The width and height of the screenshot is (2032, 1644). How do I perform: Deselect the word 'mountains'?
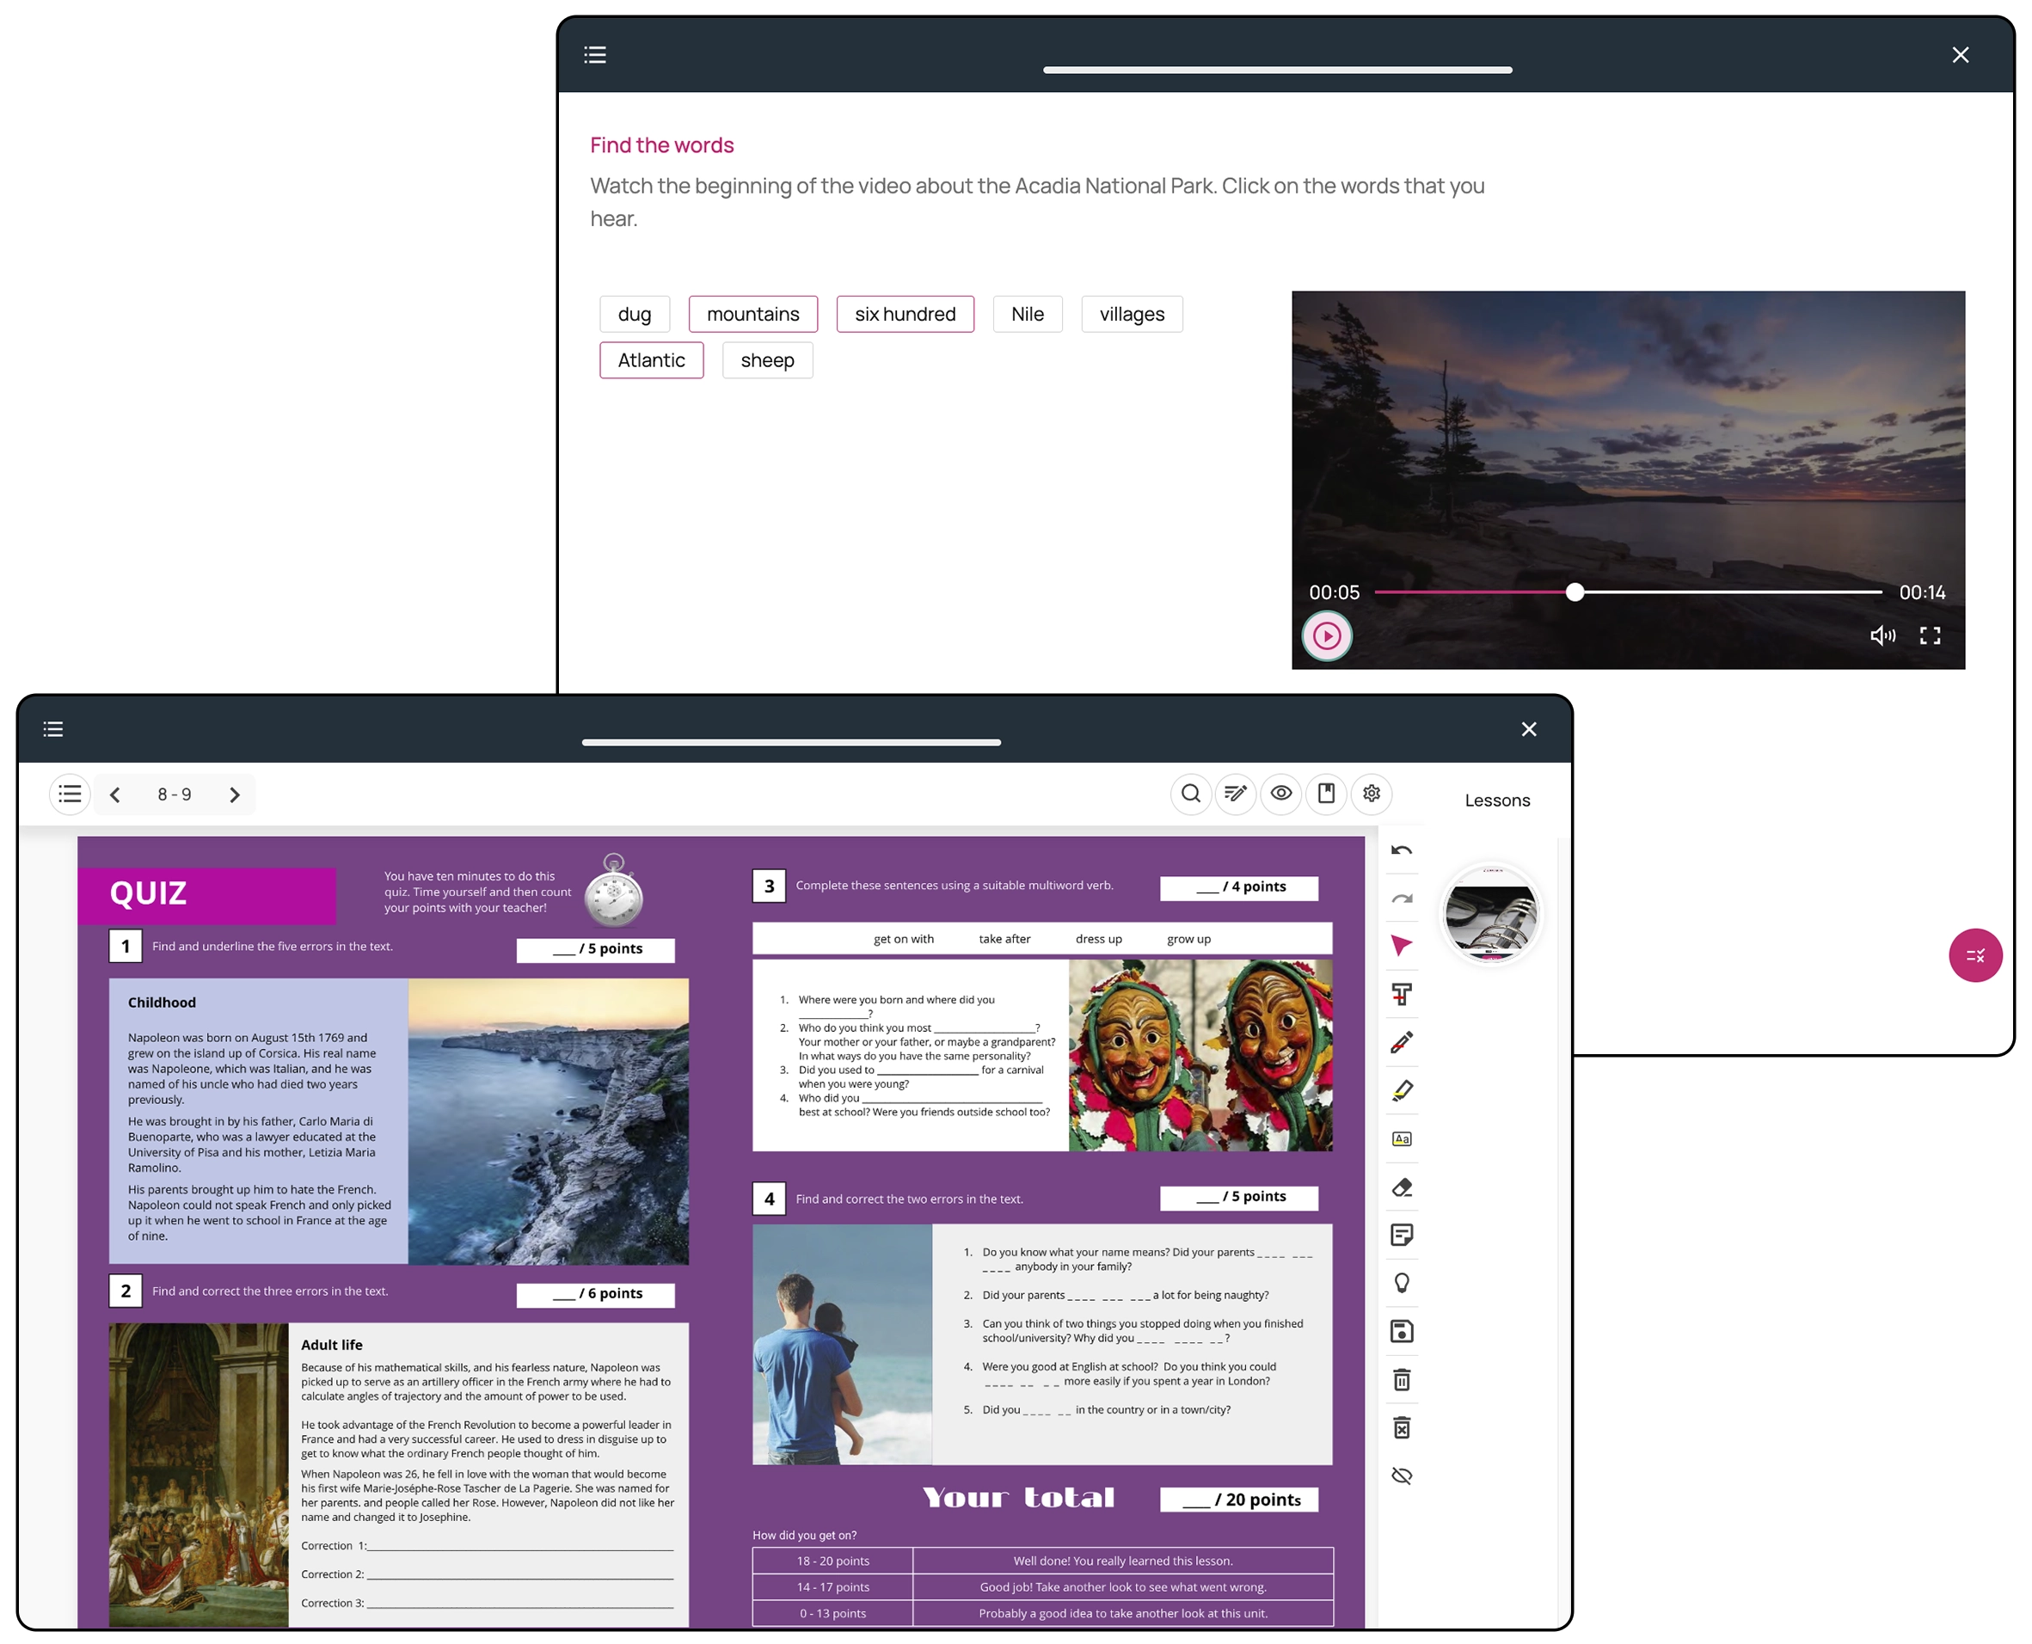point(752,314)
